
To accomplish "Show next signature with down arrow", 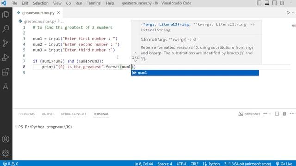I will [x=135, y=61].
